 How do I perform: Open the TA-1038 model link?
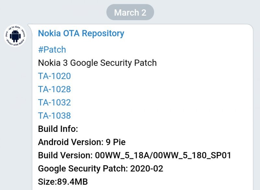click(x=54, y=116)
